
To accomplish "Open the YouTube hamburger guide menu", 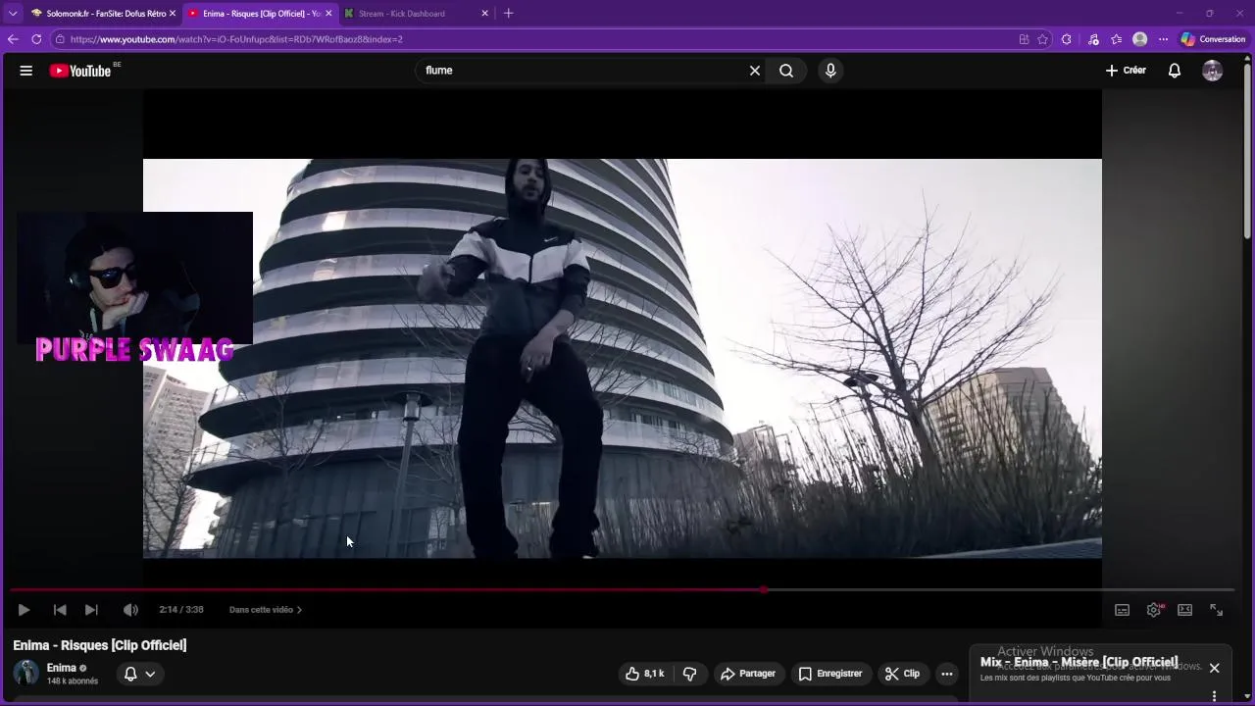I will tap(26, 71).
